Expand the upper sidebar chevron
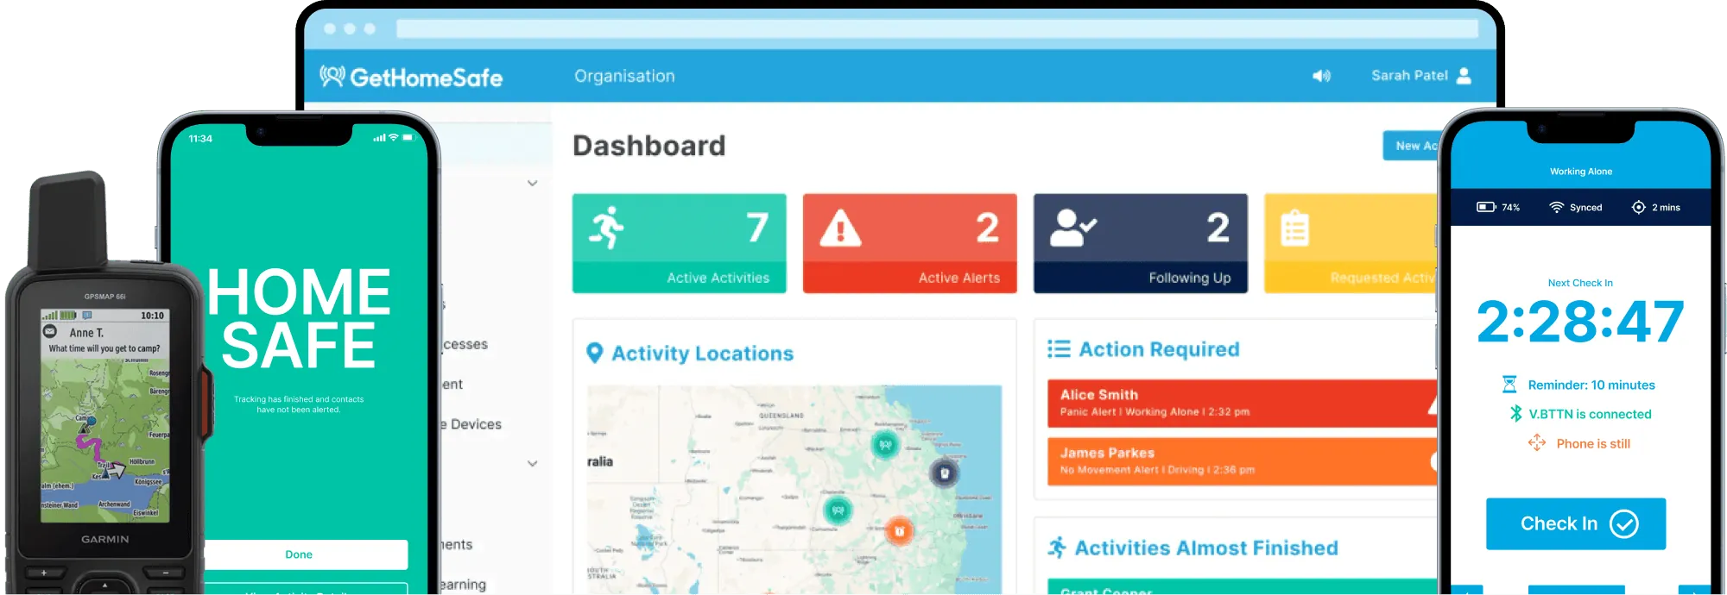1727x595 pixels. point(533,183)
